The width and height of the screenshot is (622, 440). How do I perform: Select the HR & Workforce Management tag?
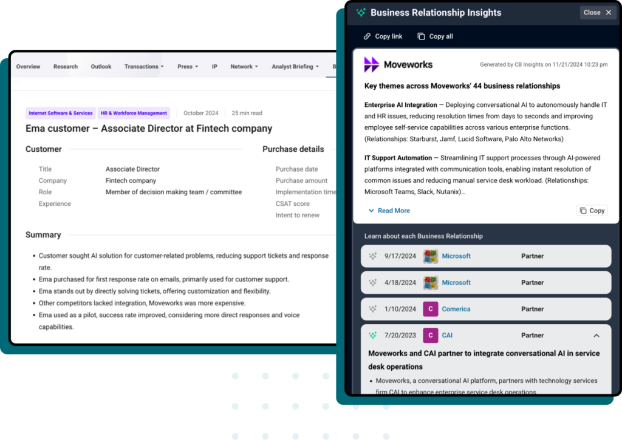click(x=134, y=113)
